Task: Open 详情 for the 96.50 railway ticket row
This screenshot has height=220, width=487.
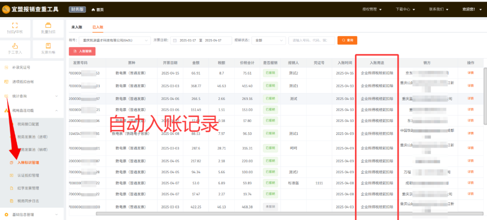Action: point(470,134)
